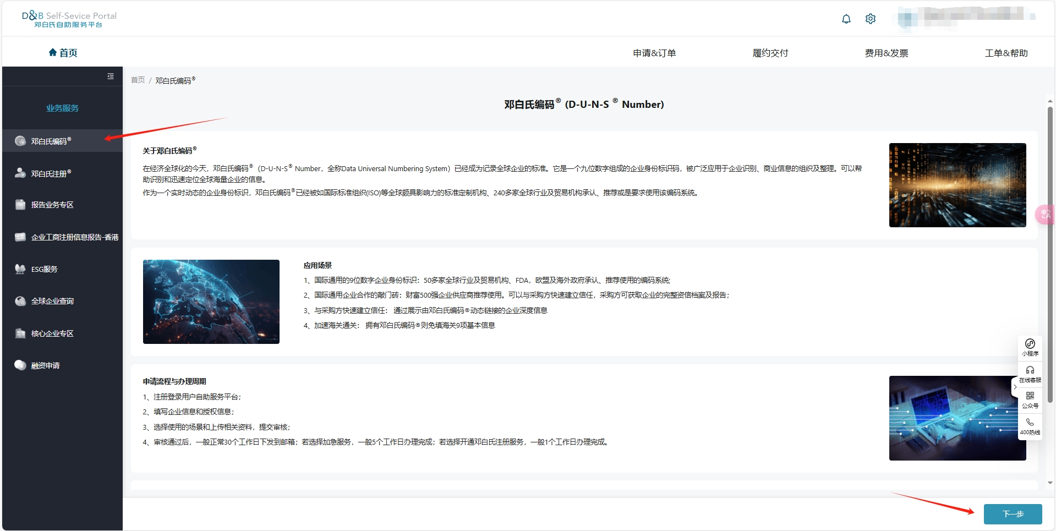Click the line starting "3、与采购方快速建立信任"
The height and width of the screenshot is (531, 1056).
pyautogui.click(x=425, y=310)
